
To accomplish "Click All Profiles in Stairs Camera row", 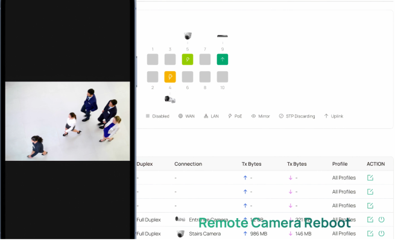I will [344, 234].
